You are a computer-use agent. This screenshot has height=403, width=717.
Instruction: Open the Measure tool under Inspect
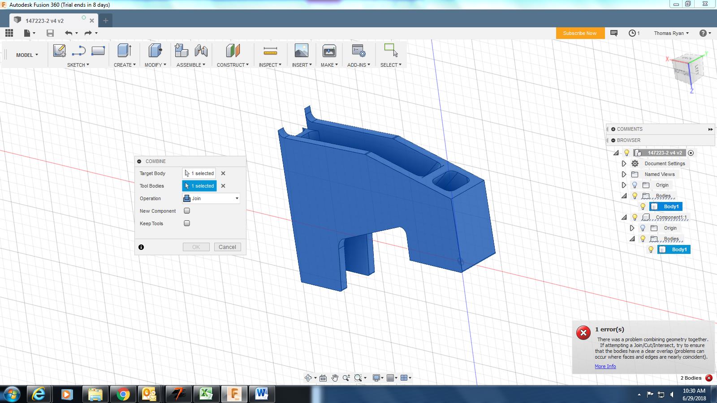(270, 51)
